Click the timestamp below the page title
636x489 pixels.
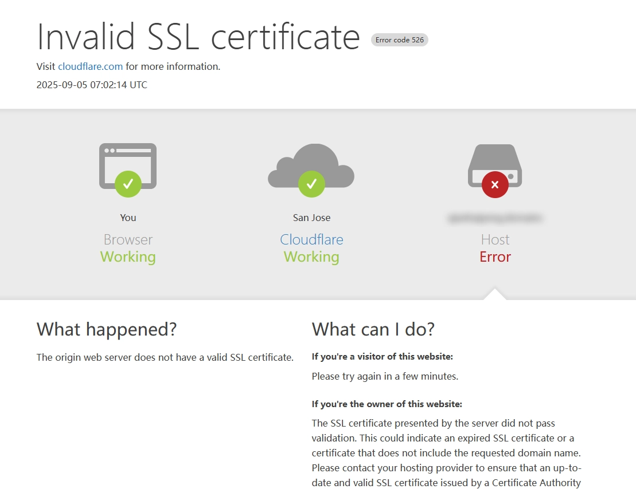(x=92, y=85)
